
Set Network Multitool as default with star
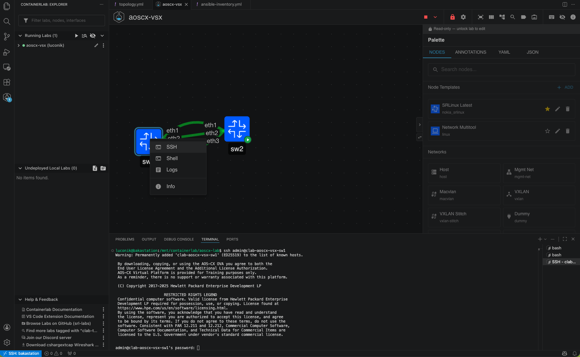[x=548, y=131]
